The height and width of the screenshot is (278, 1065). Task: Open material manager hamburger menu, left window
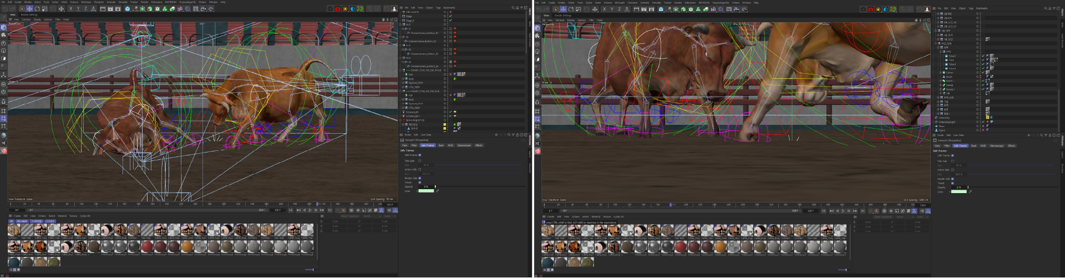pyautogui.click(x=11, y=216)
